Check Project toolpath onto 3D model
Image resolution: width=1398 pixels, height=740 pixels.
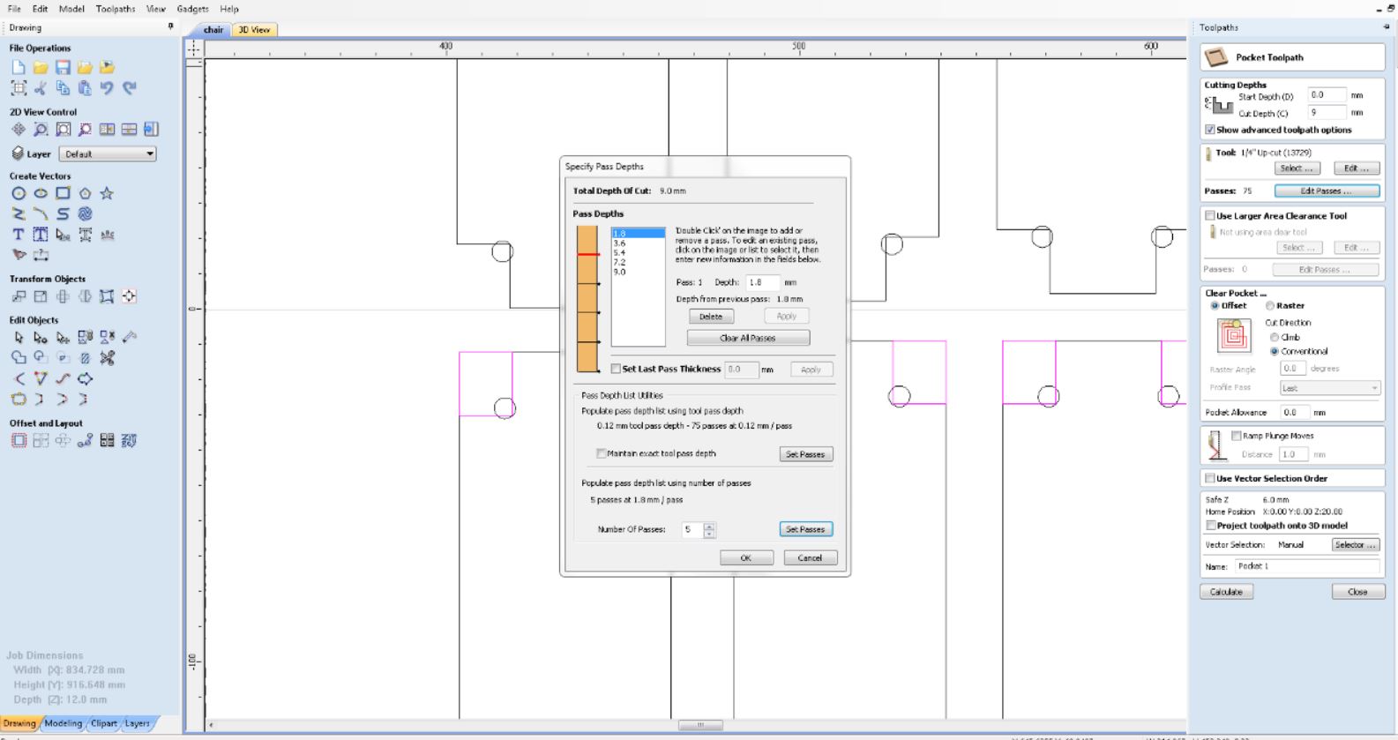(1211, 525)
